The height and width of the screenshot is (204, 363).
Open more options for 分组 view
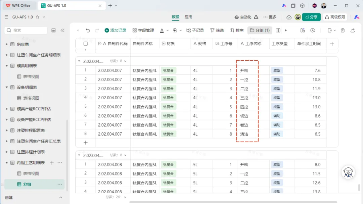tap(60, 184)
